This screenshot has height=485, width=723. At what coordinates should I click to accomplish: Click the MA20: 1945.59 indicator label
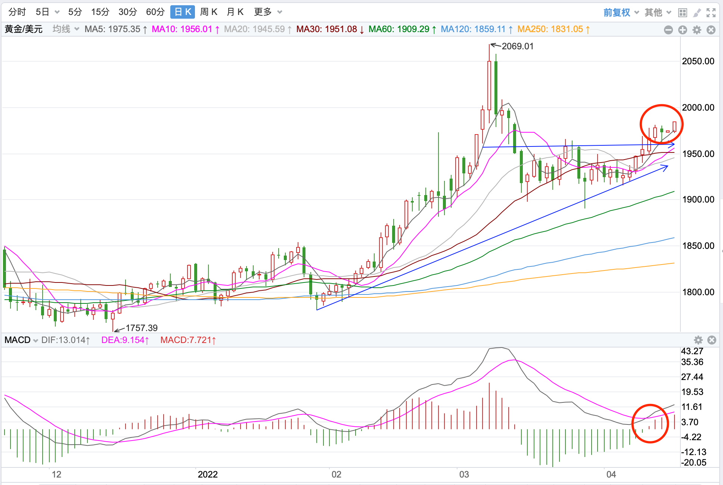(258, 29)
